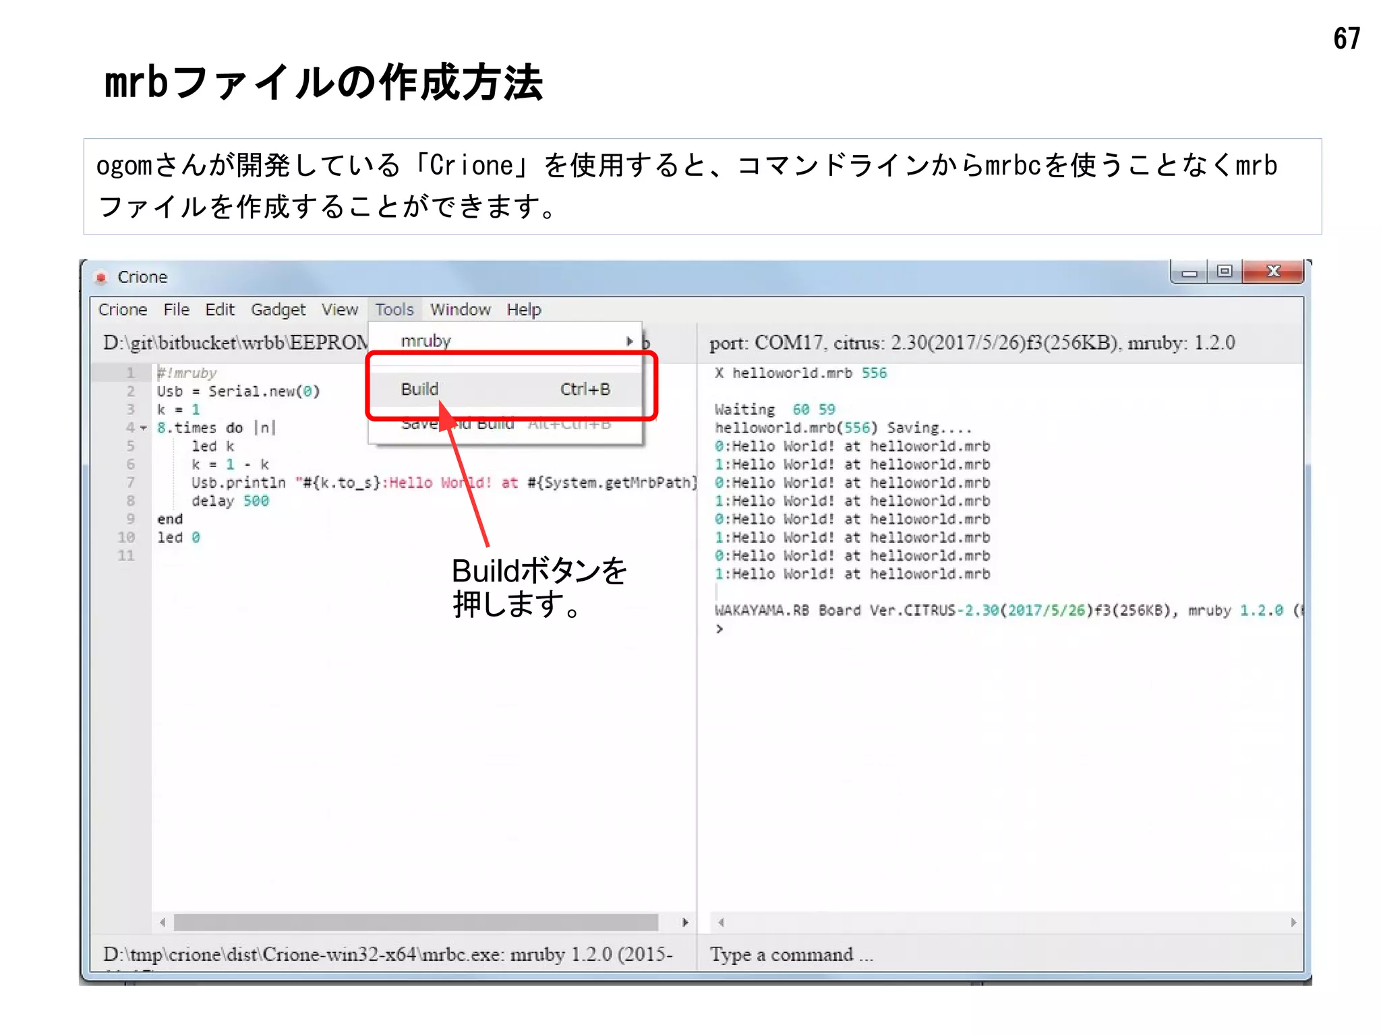Open the Gadget menu
The image size is (1381, 1035).
coord(278,309)
